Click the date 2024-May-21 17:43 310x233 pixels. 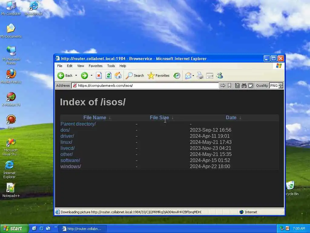point(211,142)
